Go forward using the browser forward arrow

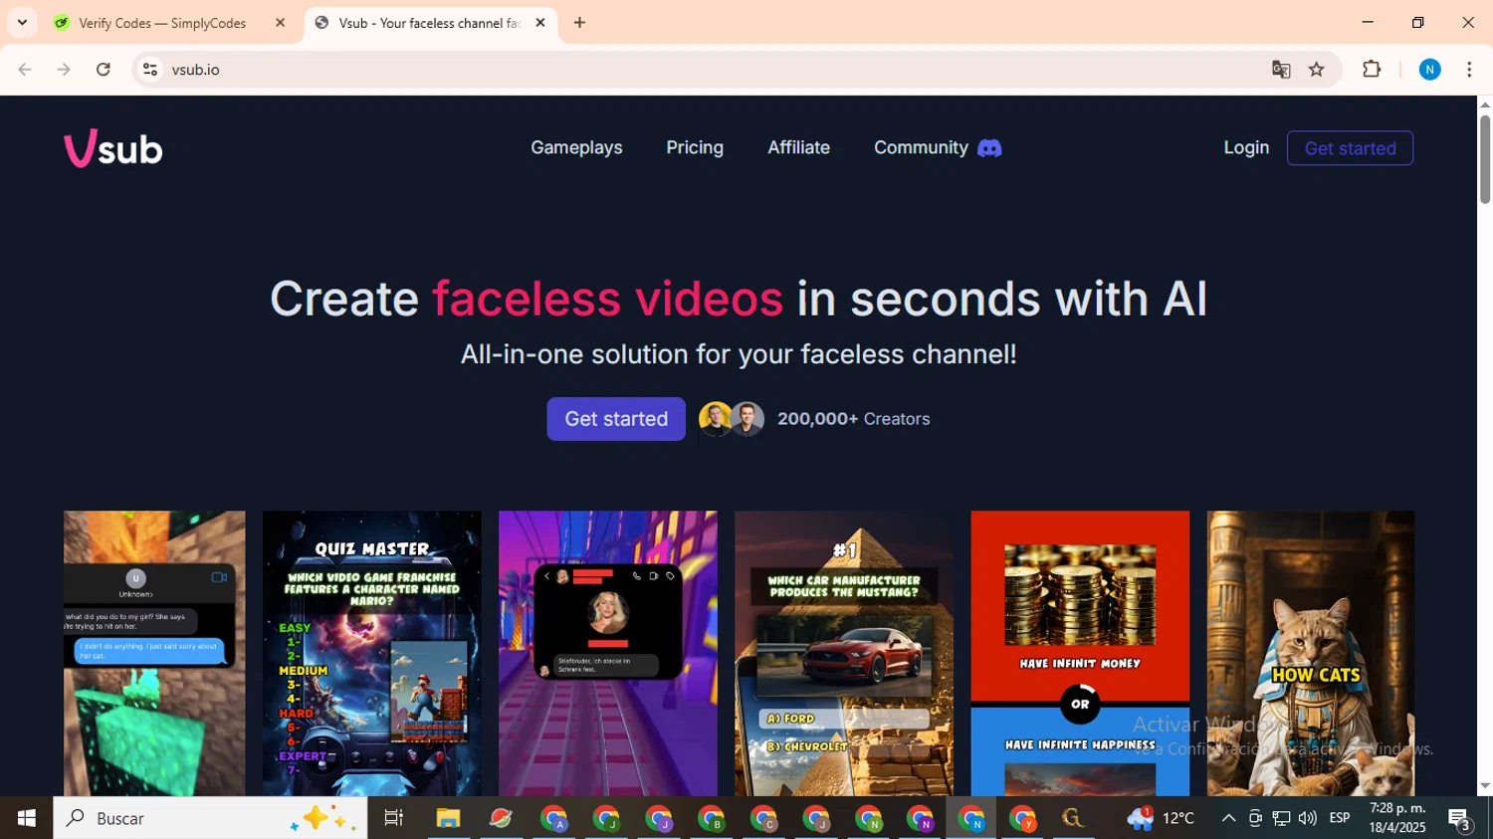click(x=64, y=70)
